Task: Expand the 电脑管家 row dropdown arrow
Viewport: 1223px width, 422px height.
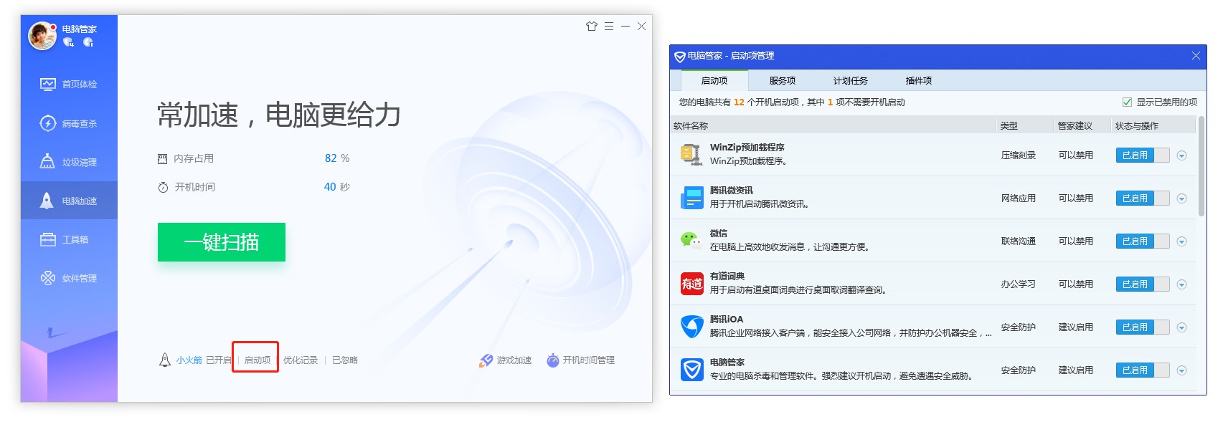Action: 1182,370
